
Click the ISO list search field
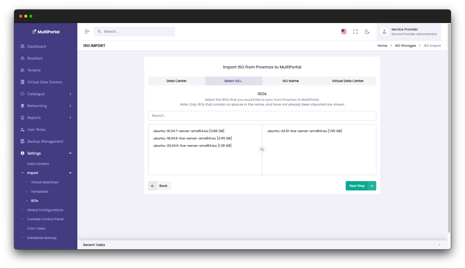pyautogui.click(x=262, y=115)
